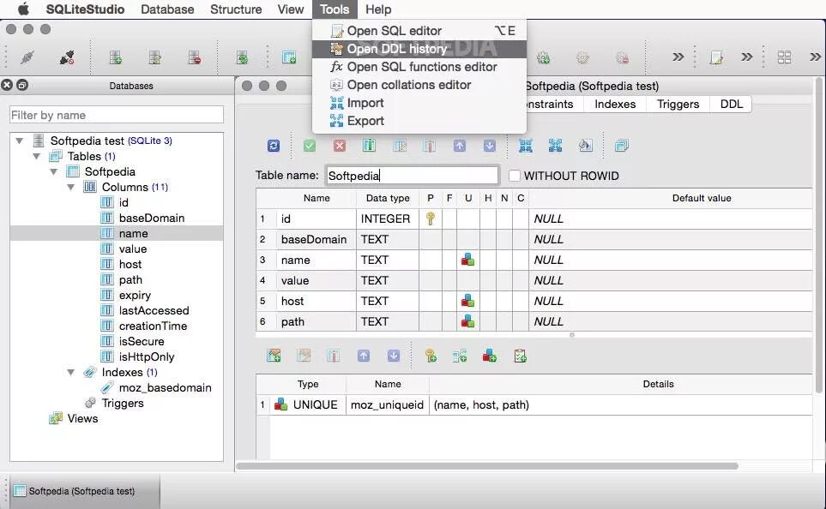The width and height of the screenshot is (826, 509).
Task: Open the Help menu
Action: coord(378,9)
